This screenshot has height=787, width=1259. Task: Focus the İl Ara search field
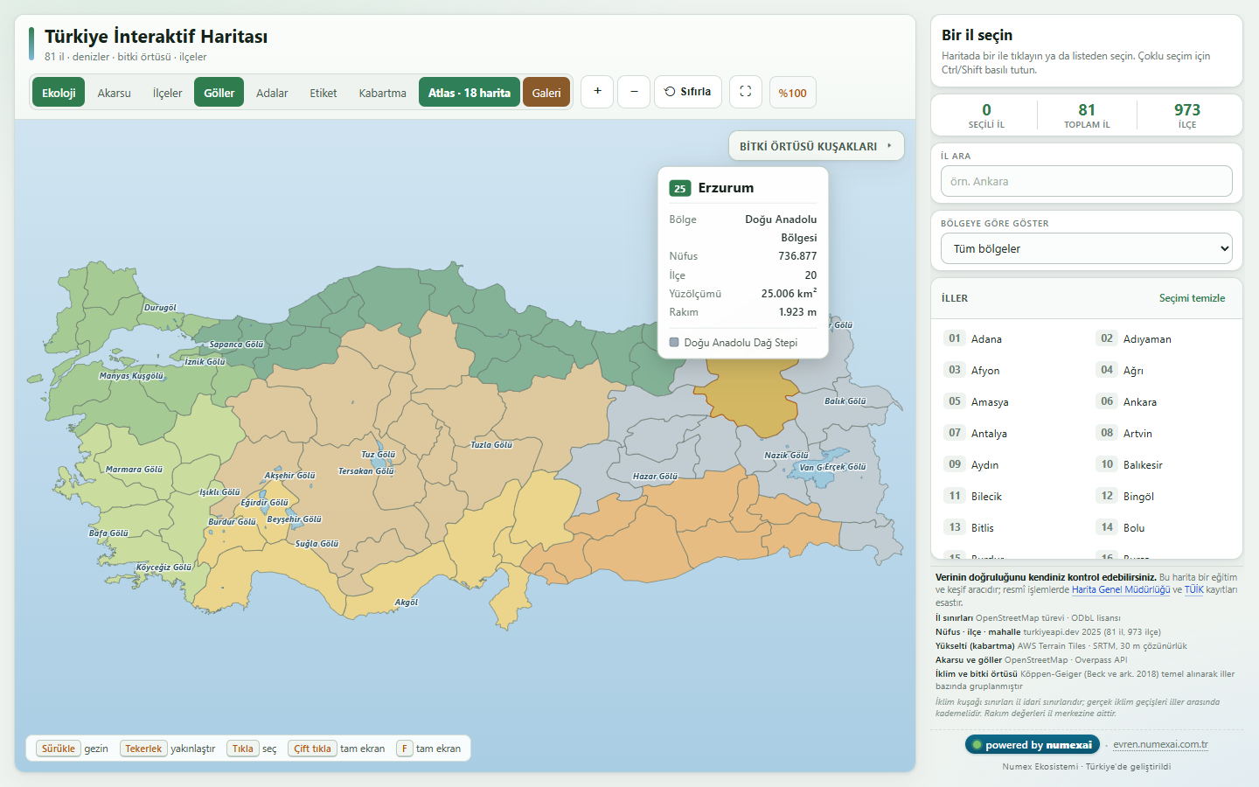pyautogui.click(x=1087, y=181)
